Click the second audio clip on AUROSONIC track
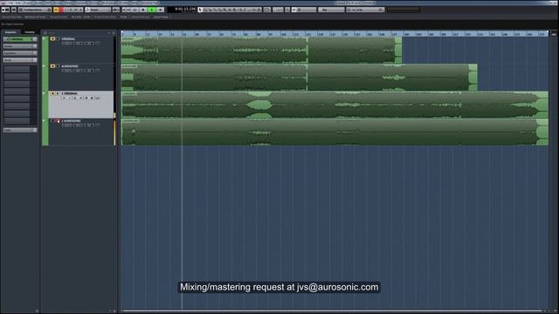This screenshot has height=314, width=559. point(392,78)
